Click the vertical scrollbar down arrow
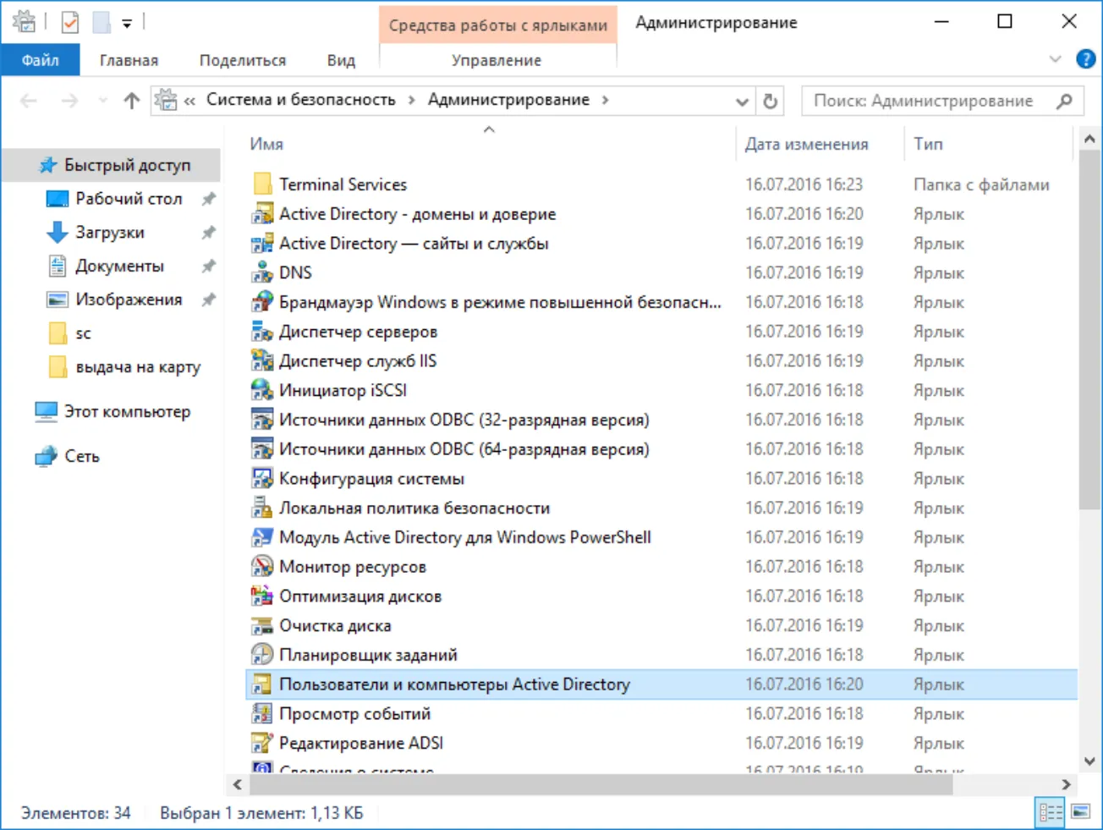 [1089, 761]
